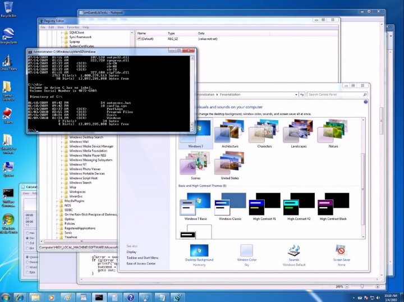Expand the Windows NT registry key
Screen dimensions: 404x302
62,164
